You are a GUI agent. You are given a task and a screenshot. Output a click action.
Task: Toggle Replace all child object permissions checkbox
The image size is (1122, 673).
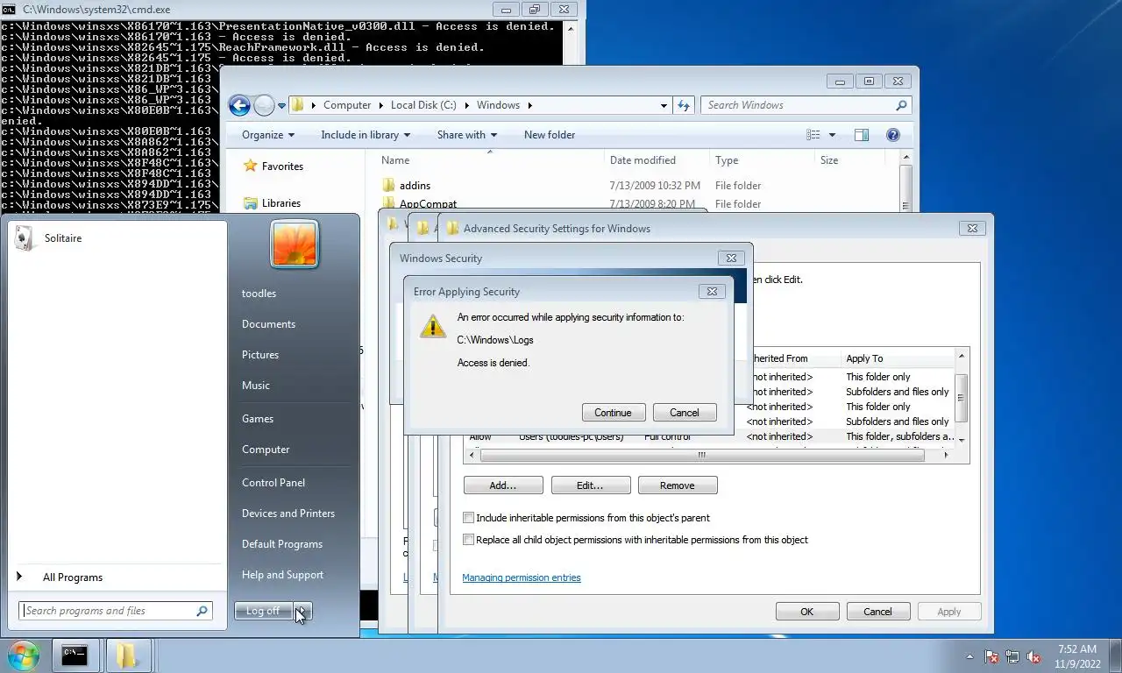point(468,540)
